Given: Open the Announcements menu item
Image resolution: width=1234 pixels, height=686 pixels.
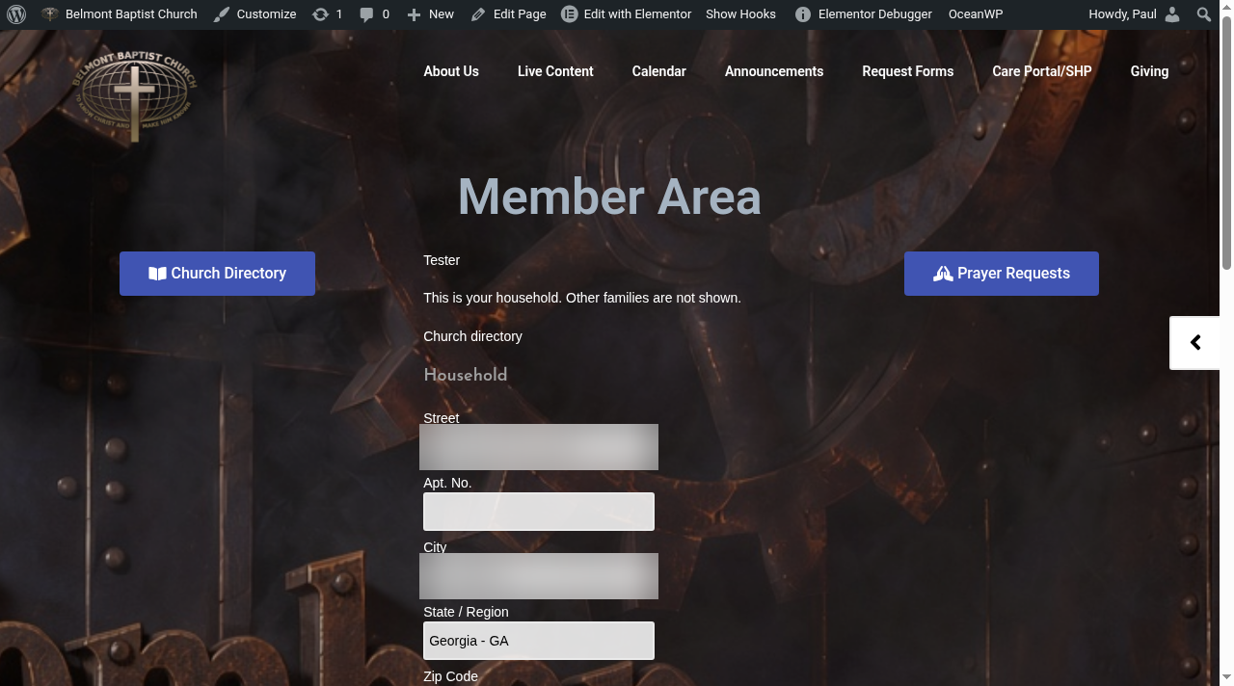Looking at the screenshot, I should pyautogui.click(x=774, y=71).
